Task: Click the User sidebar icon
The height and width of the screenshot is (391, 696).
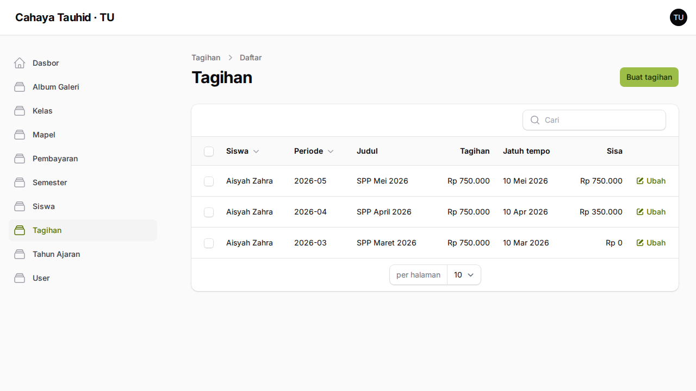Action: pyautogui.click(x=20, y=278)
